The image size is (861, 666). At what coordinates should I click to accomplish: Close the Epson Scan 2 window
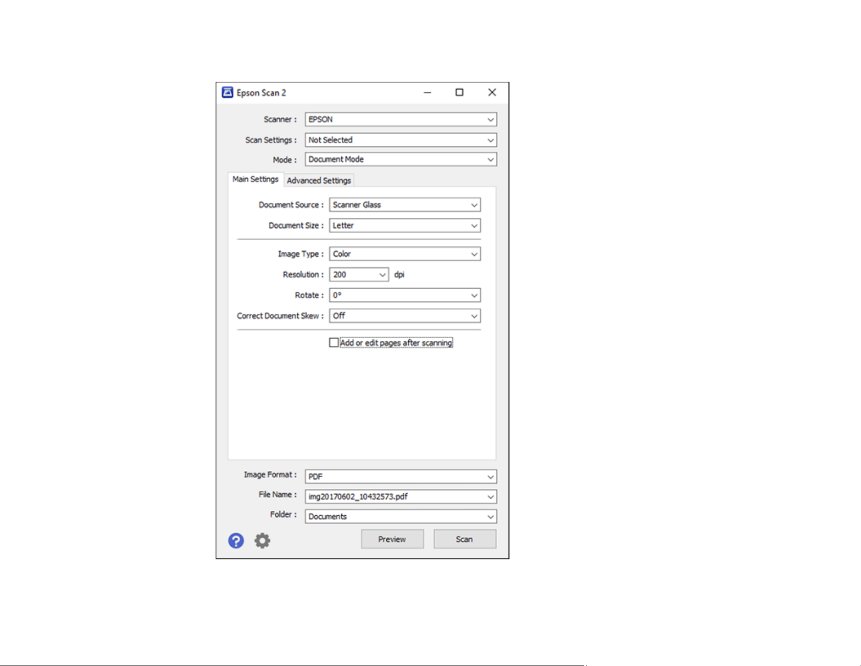[492, 92]
